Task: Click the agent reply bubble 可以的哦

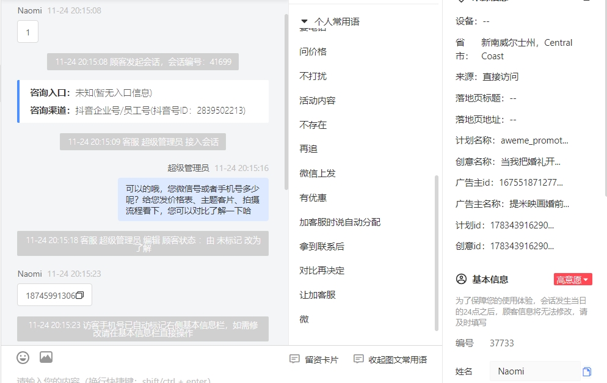Action: [x=193, y=199]
